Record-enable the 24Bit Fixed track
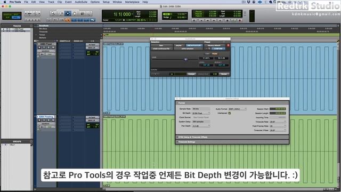 click(39, 47)
